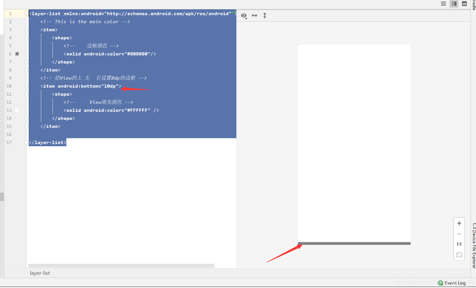This screenshot has height=288, width=476.
Task: Click line number 9 in gutter
Action: pyautogui.click(x=10, y=78)
